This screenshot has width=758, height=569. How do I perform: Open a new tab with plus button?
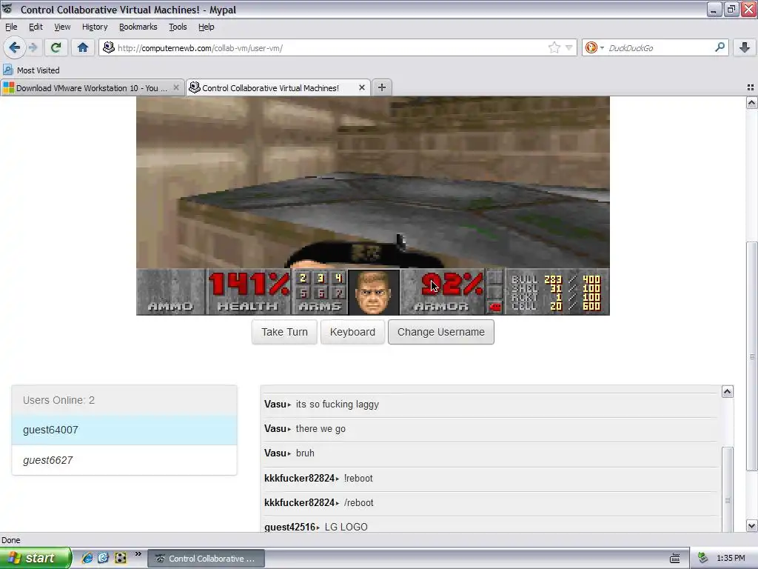point(382,87)
